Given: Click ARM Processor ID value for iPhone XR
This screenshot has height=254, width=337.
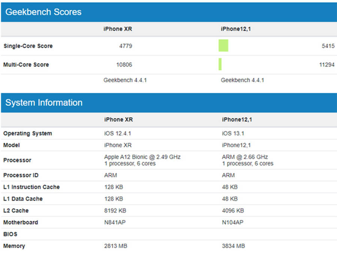Looking at the screenshot, I should pyautogui.click(x=111, y=175).
